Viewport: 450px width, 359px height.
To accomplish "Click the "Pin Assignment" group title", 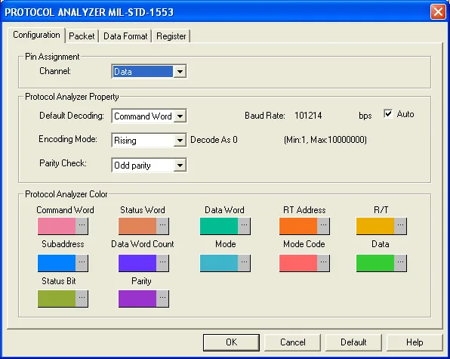I will pyautogui.click(x=52, y=57).
